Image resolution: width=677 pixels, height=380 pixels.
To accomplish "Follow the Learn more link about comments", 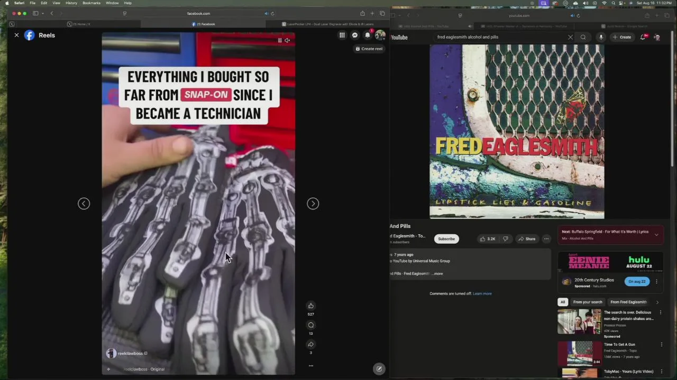I will click(482, 293).
